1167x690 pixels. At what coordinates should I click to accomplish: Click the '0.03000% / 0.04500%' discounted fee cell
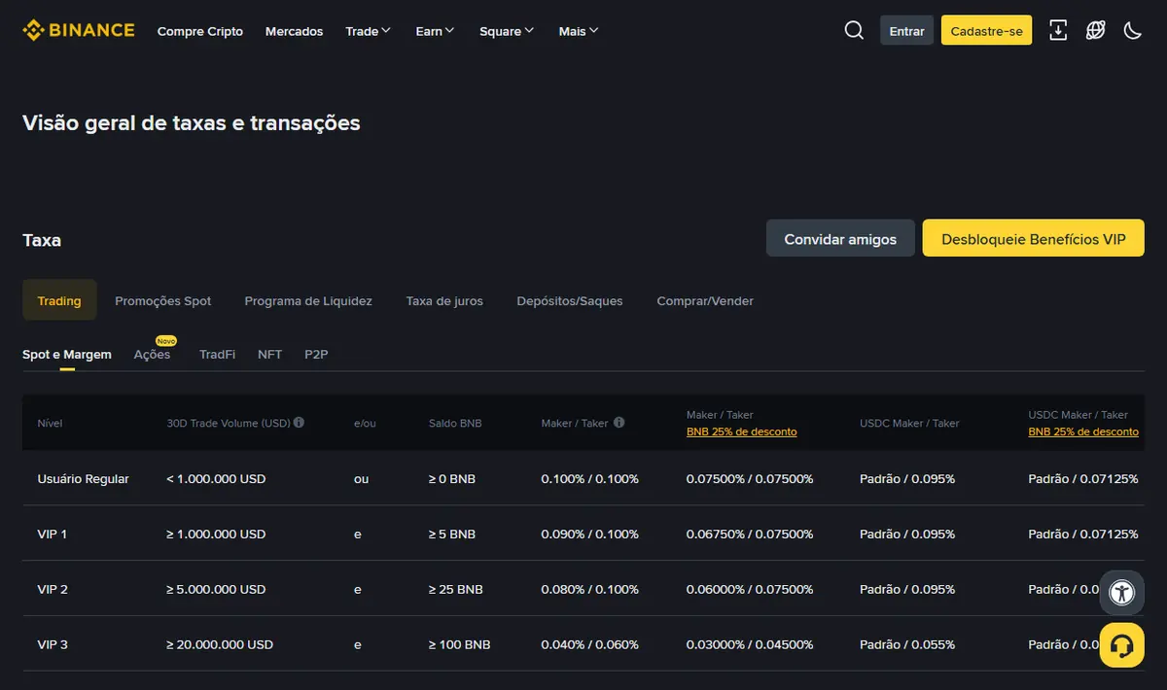pyautogui.click(x=750, y=644)
